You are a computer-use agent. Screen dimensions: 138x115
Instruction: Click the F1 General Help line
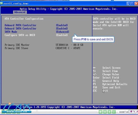tap(106, 81)
